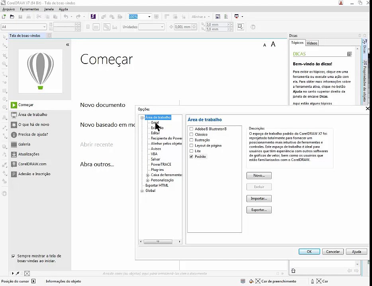This screenshot has height=286, width=372.
Task: Click the Redo arrow icon
Action: click(78, 17)
